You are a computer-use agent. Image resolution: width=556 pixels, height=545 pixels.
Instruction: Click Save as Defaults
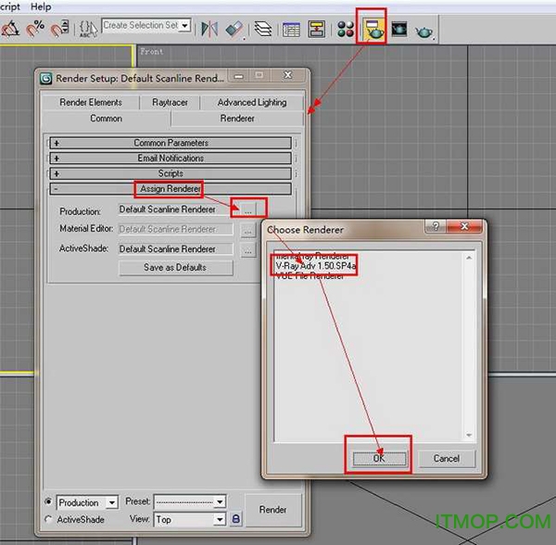(175, 268)
